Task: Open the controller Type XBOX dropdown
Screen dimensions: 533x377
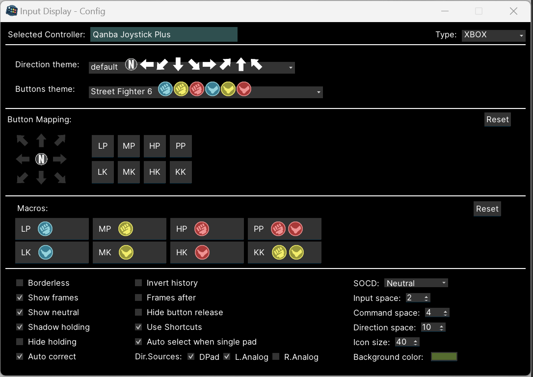Action: click(493, 35)
